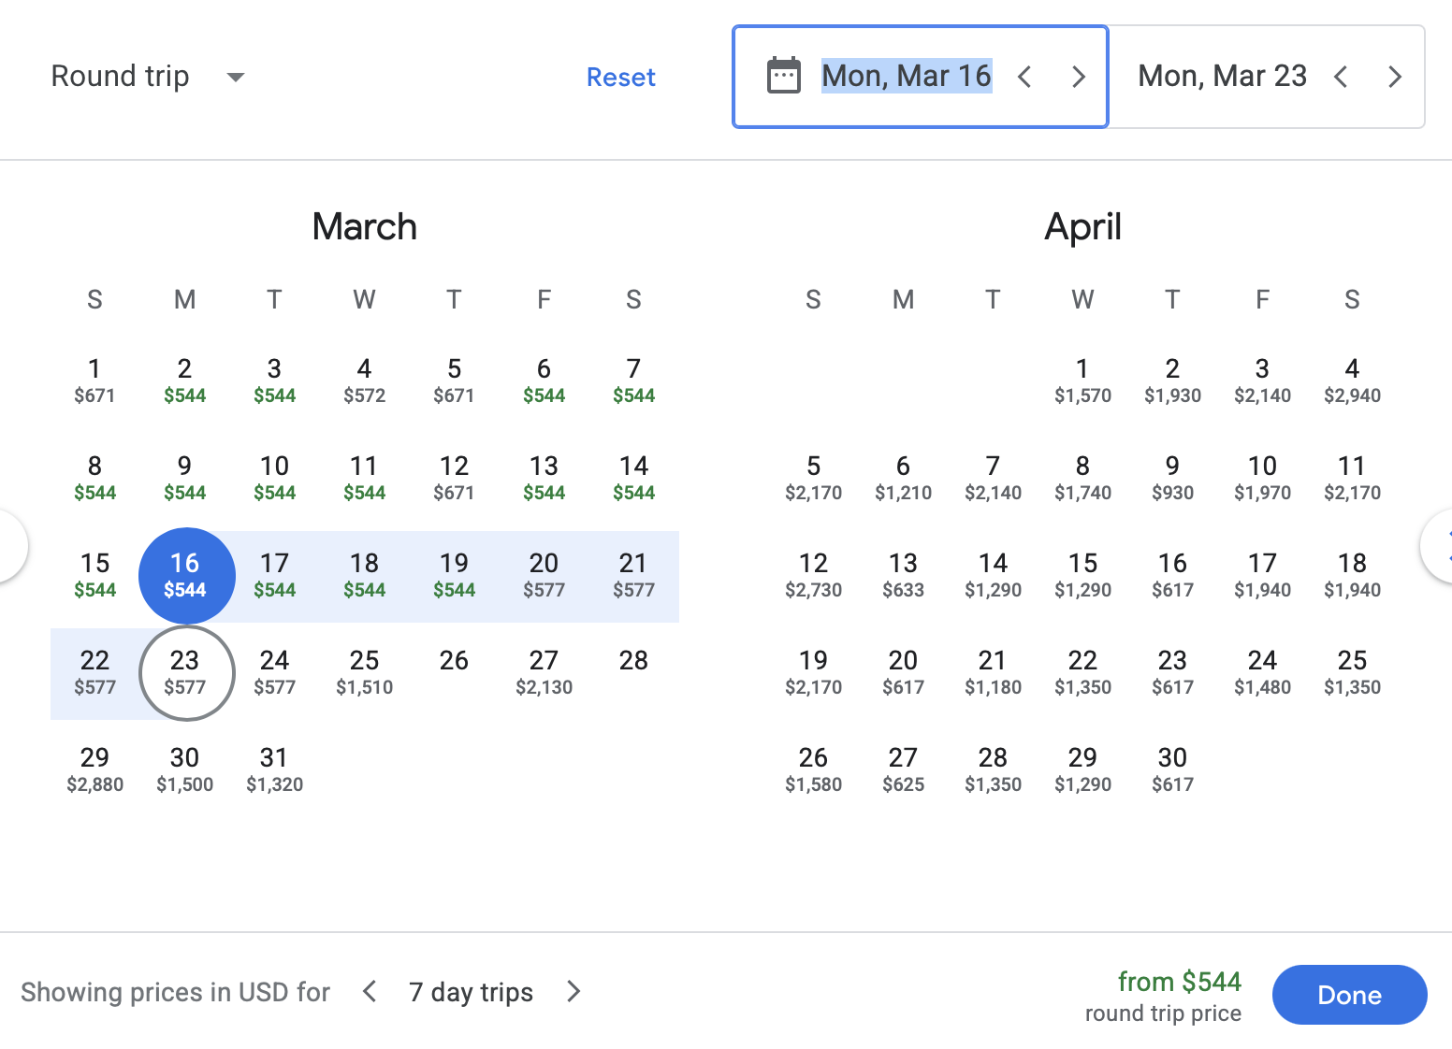Open the Round trip dropdown
Viewport: 1452px width, 1049px height.
pos(147,76)
